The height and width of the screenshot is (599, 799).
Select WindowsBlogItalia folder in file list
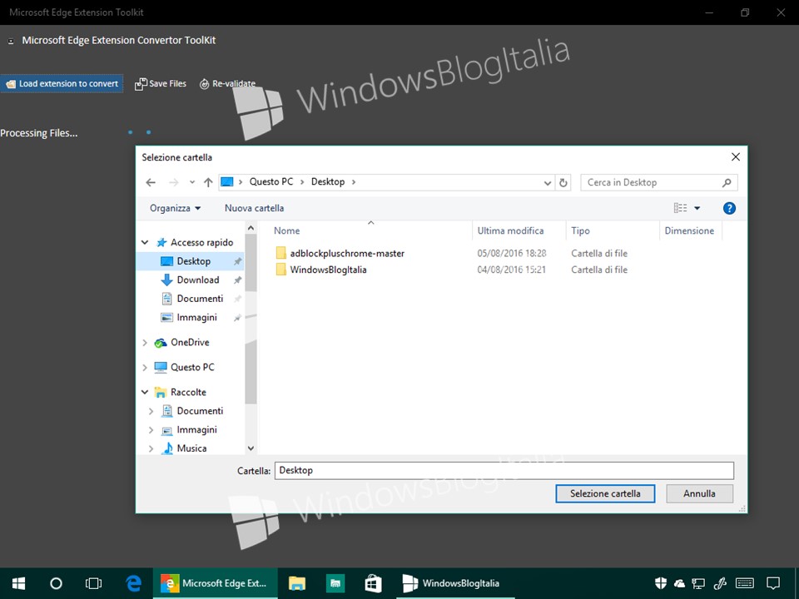pyautogui.click(x=328, y=270)
